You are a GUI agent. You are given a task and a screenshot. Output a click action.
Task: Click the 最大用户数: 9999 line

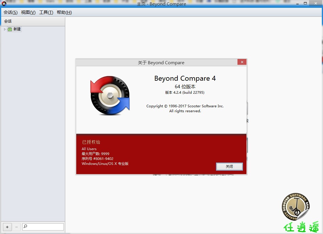click(95, 154)
